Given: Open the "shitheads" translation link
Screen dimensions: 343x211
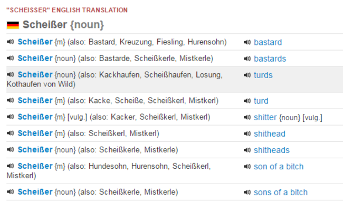Looking at the screenshot, I should [x=272, y=150].
